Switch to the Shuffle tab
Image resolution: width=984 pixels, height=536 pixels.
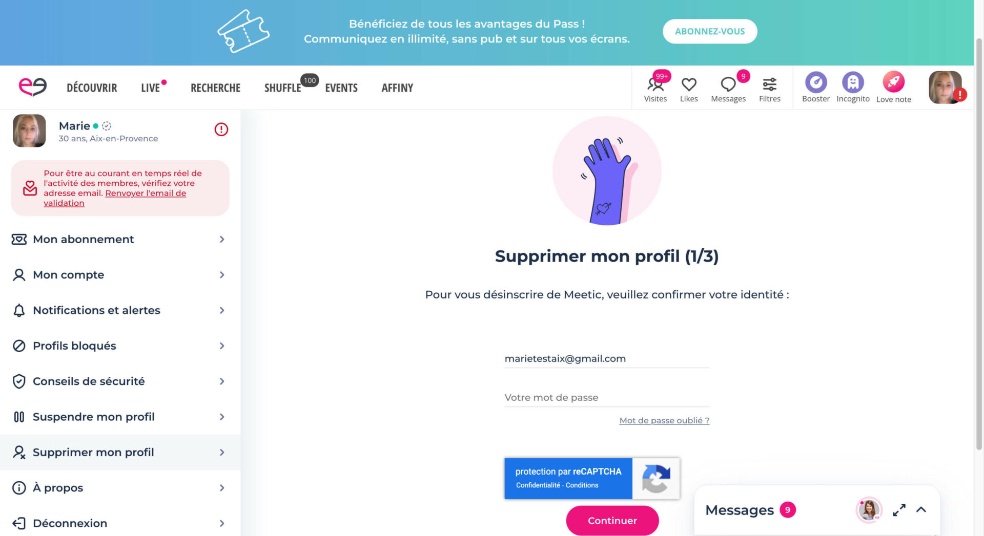(x=282, y=88)
